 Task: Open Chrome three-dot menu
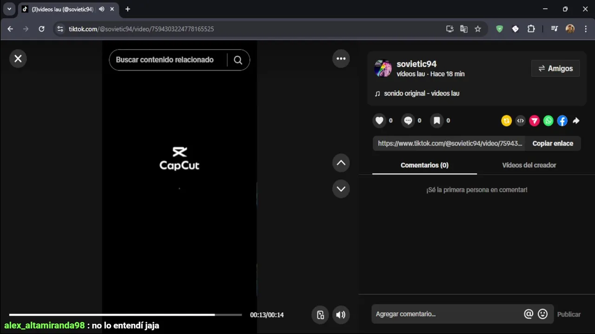click(585, 29)
